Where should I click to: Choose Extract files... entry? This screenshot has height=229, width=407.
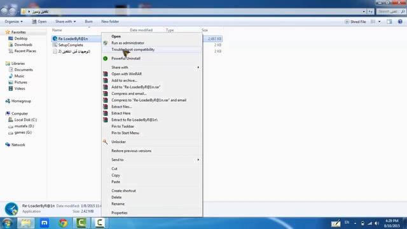(x=121, y=107)
